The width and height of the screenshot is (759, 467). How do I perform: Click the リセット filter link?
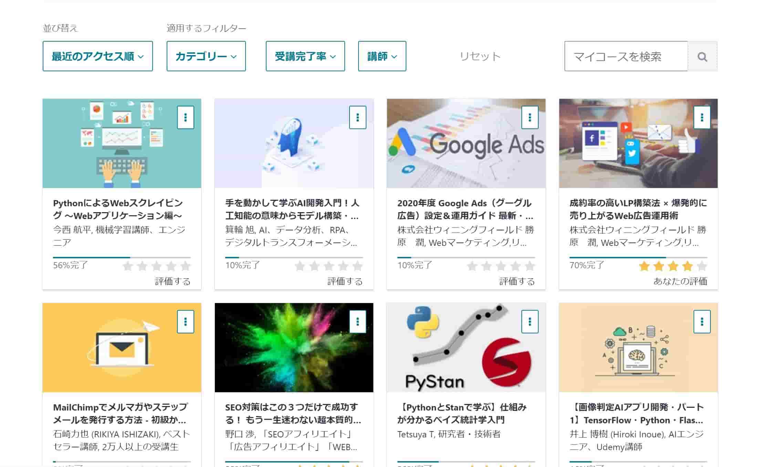tap(480, 56)
